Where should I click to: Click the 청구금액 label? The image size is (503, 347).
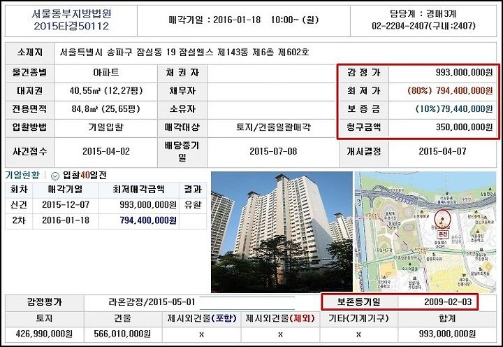coord(363,127)
